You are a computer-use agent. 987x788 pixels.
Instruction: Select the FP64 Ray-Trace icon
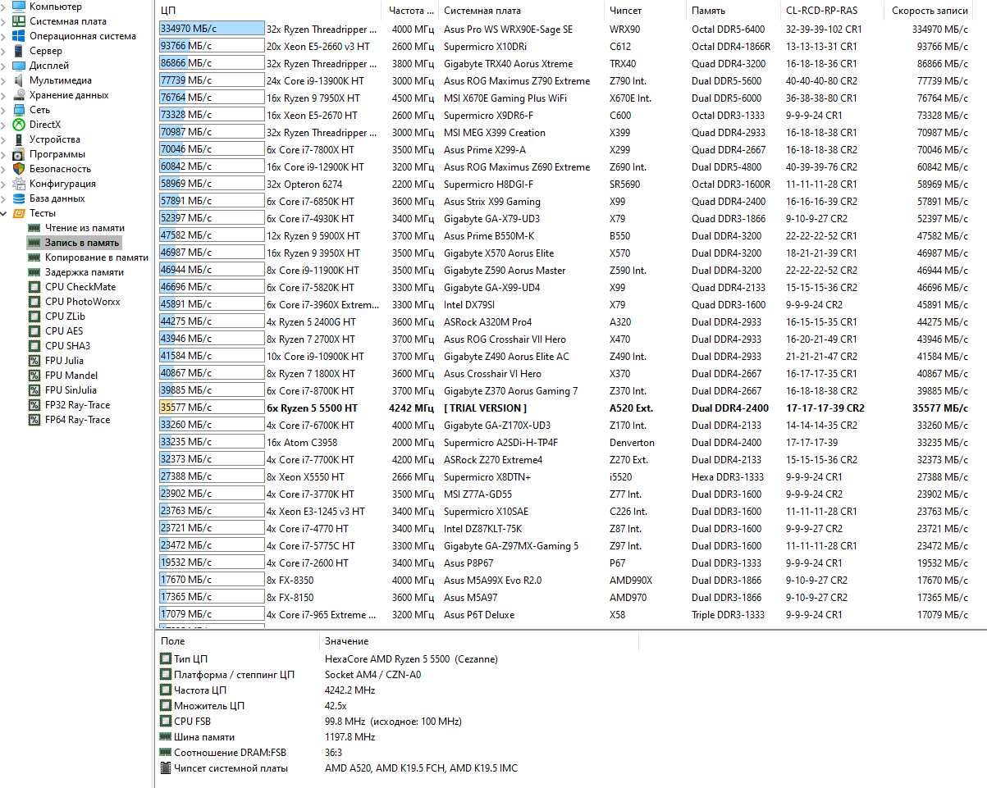34,420
